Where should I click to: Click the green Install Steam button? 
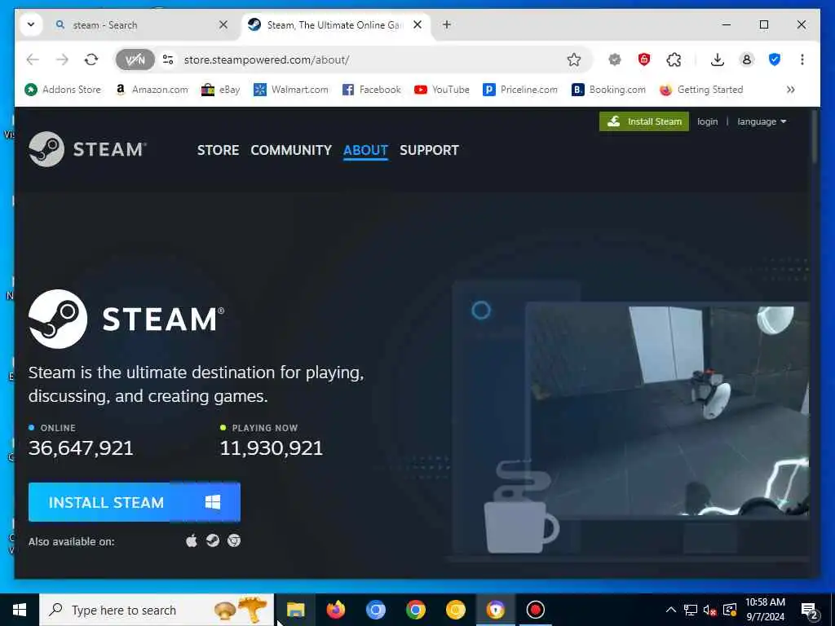[x=644, y=121]
